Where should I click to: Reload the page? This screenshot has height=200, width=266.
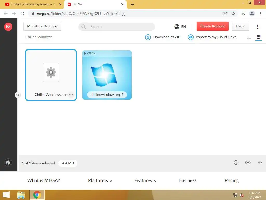click(22, 14)
